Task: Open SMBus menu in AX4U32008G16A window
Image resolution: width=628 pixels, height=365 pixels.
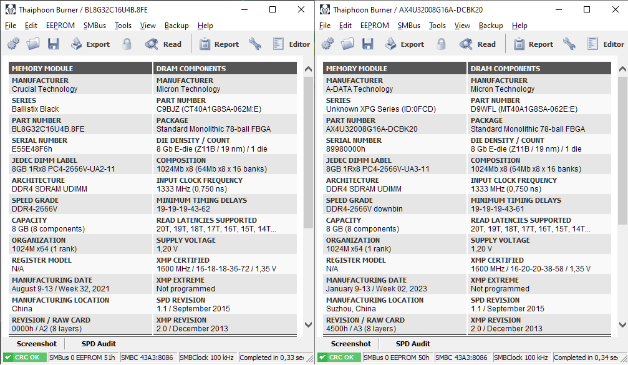Action: pos(409,26)
